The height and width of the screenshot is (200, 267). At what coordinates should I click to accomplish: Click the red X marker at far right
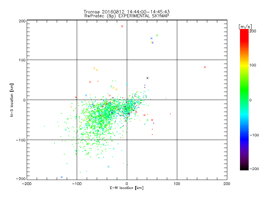click(x=205, y=67)
